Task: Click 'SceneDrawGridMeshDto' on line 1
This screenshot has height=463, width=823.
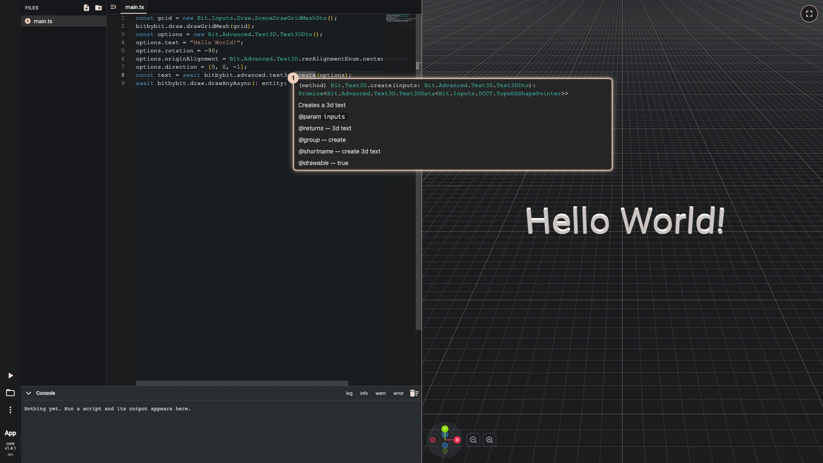Action: click(291, 18)
